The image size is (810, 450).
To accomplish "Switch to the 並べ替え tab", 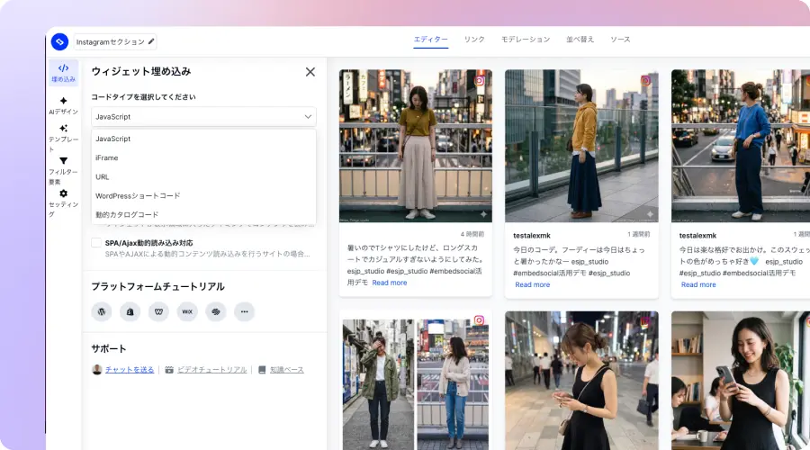I will [580, 40].
